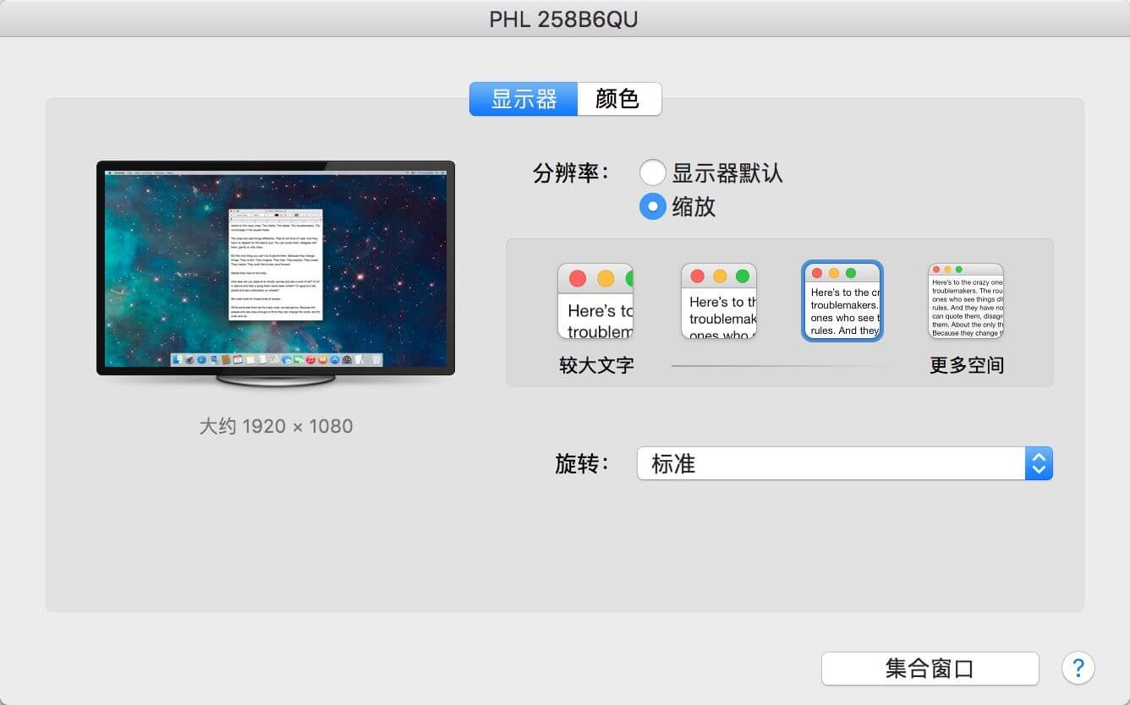Click the 更多空间 label
This screenshot has height=705, width=1130.
[967, 365]
